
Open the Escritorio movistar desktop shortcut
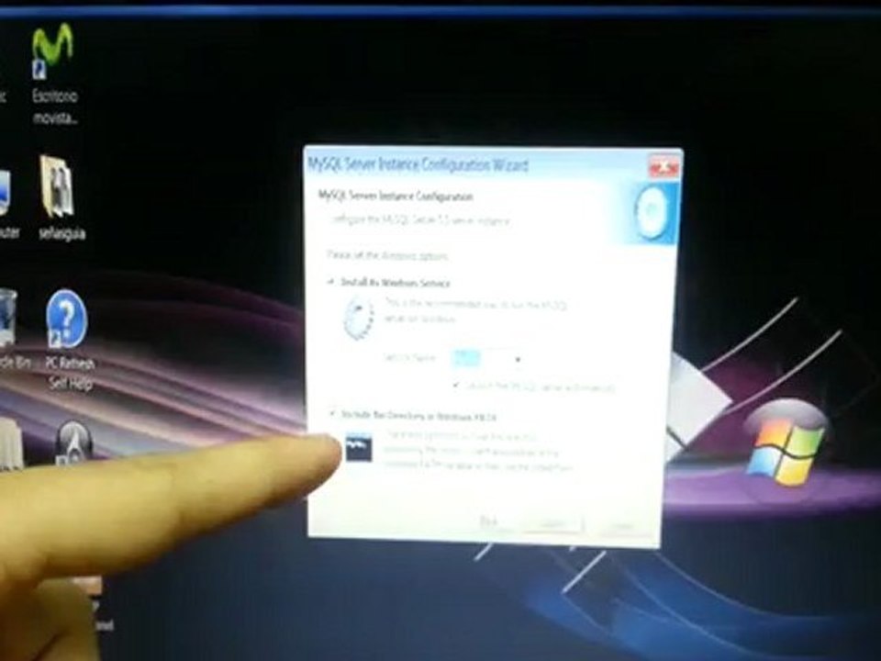pyautogui.click(x=54, y=74)
